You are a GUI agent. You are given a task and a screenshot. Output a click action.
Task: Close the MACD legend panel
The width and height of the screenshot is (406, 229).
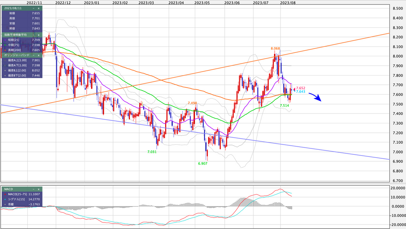coord(39,189)
